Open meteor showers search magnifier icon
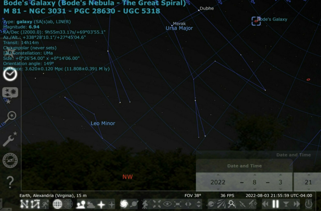The height and width of the screenshot is (211, 321). coord(232,204)
